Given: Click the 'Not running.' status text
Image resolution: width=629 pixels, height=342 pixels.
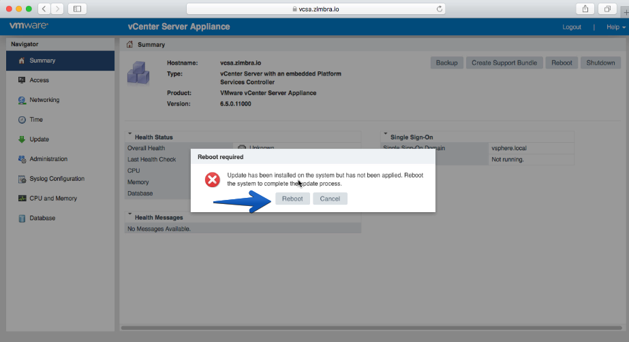Looking at the screenshot, I should (508, 160).
